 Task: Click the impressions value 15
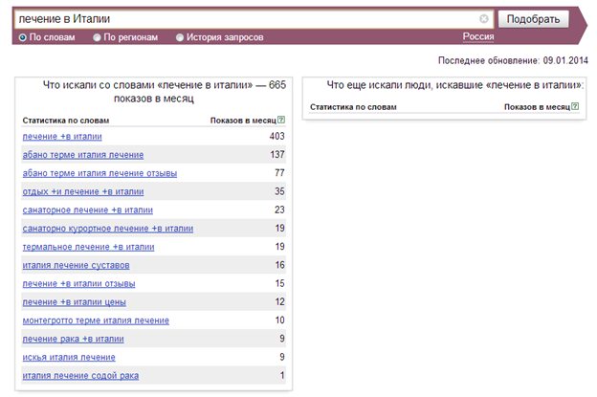point(279,283)
